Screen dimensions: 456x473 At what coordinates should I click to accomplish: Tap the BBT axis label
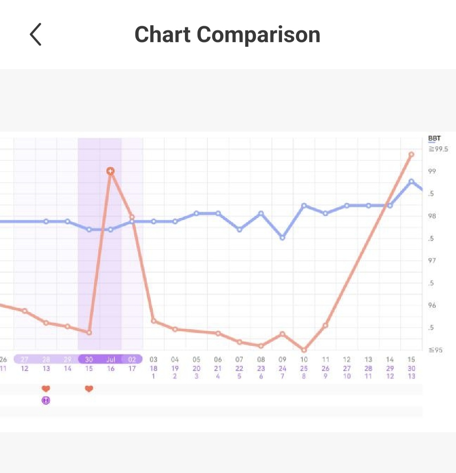click(x=434, y=138)
